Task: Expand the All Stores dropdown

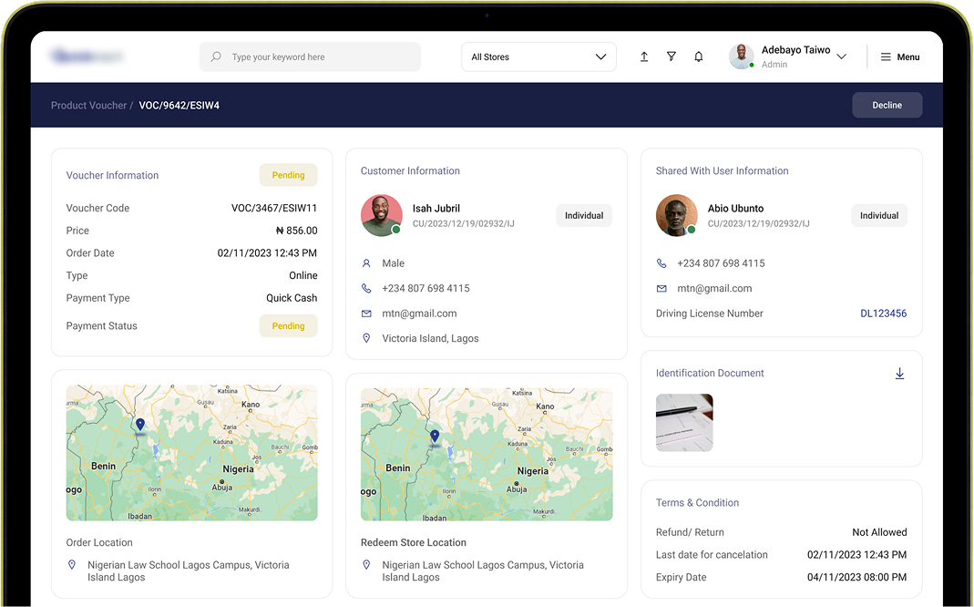Action: [538, 57]
